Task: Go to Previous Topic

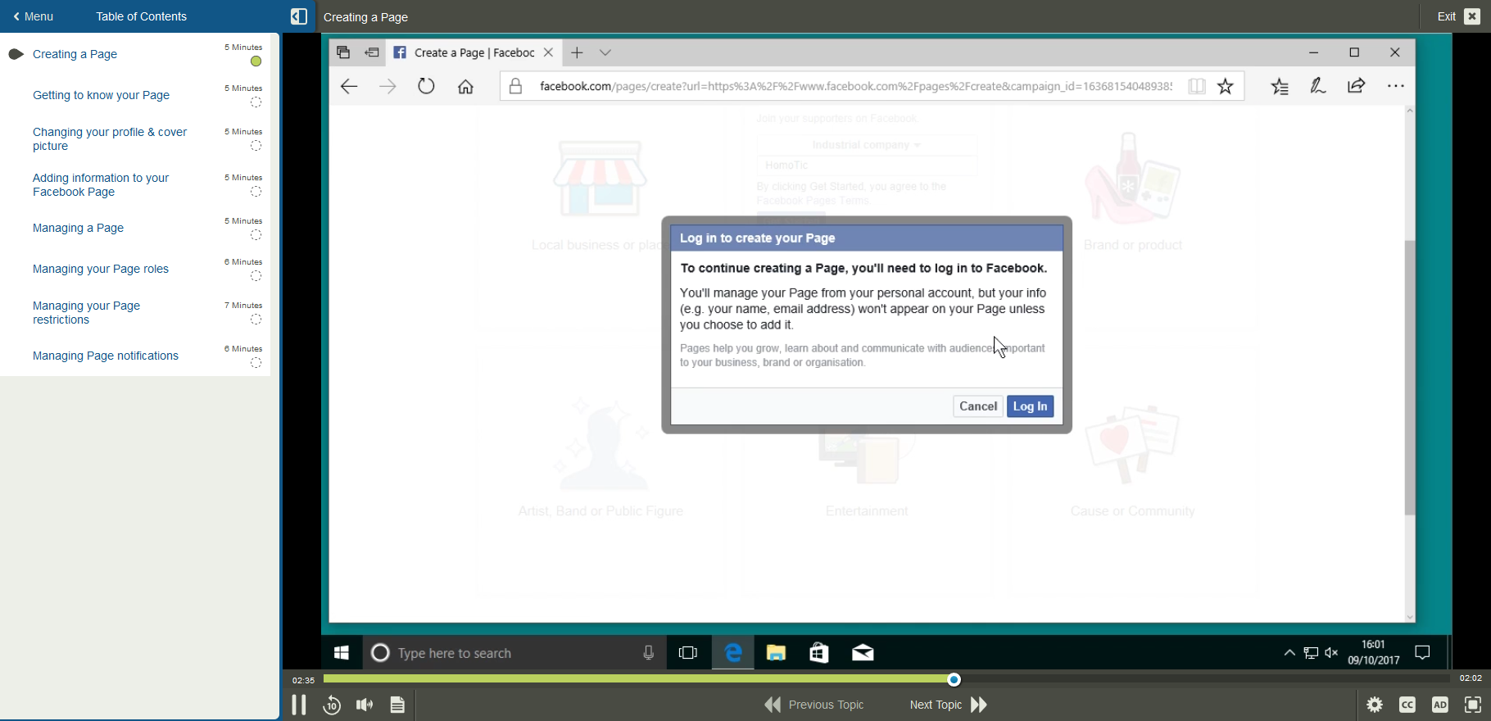Action: click(x=814, y=705)
